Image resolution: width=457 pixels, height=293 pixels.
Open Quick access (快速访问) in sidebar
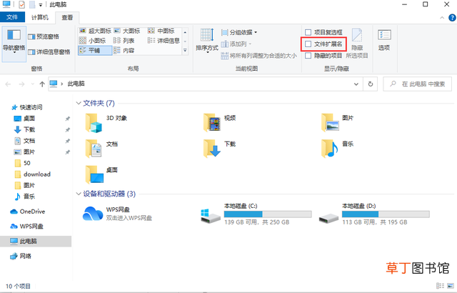pos(27,108)
